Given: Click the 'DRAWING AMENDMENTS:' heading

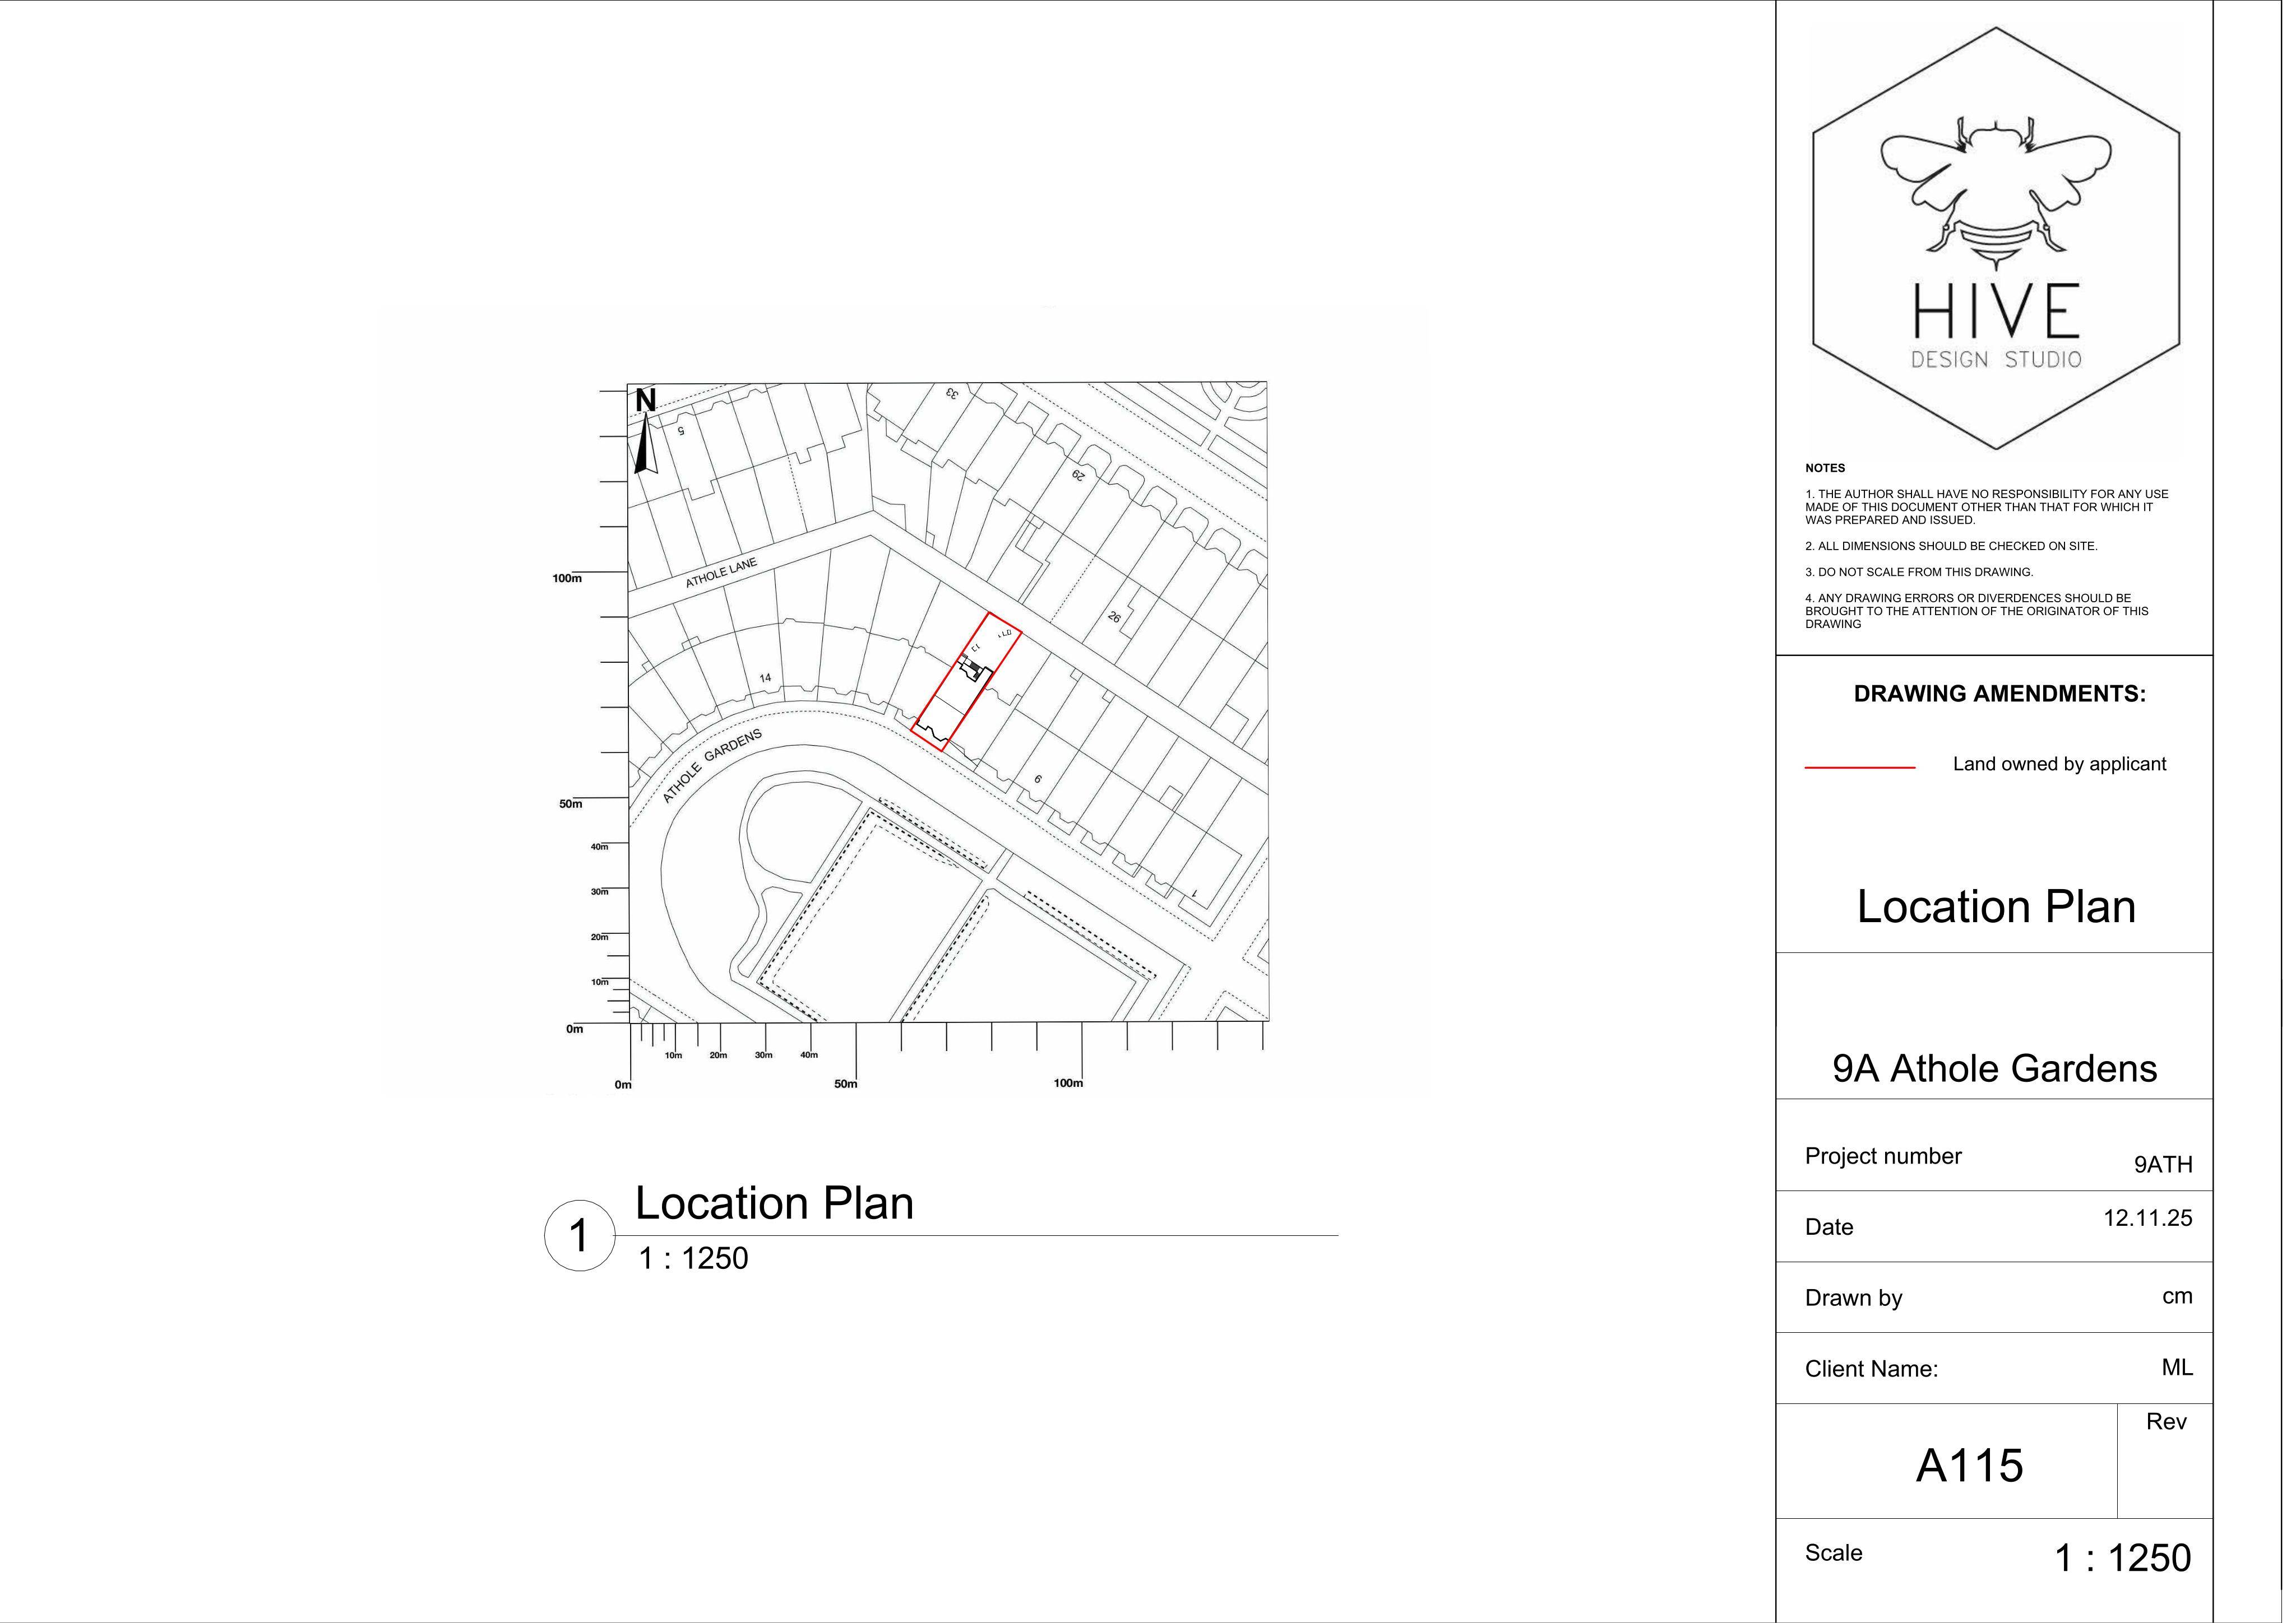Looking at the screenshot, I should (x=2000, y=695).
